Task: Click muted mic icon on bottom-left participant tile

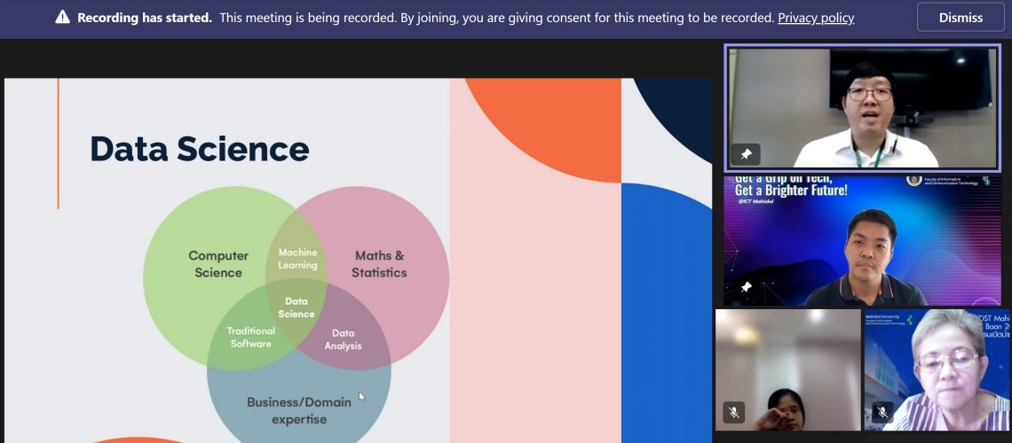Action: pos(733,412)
